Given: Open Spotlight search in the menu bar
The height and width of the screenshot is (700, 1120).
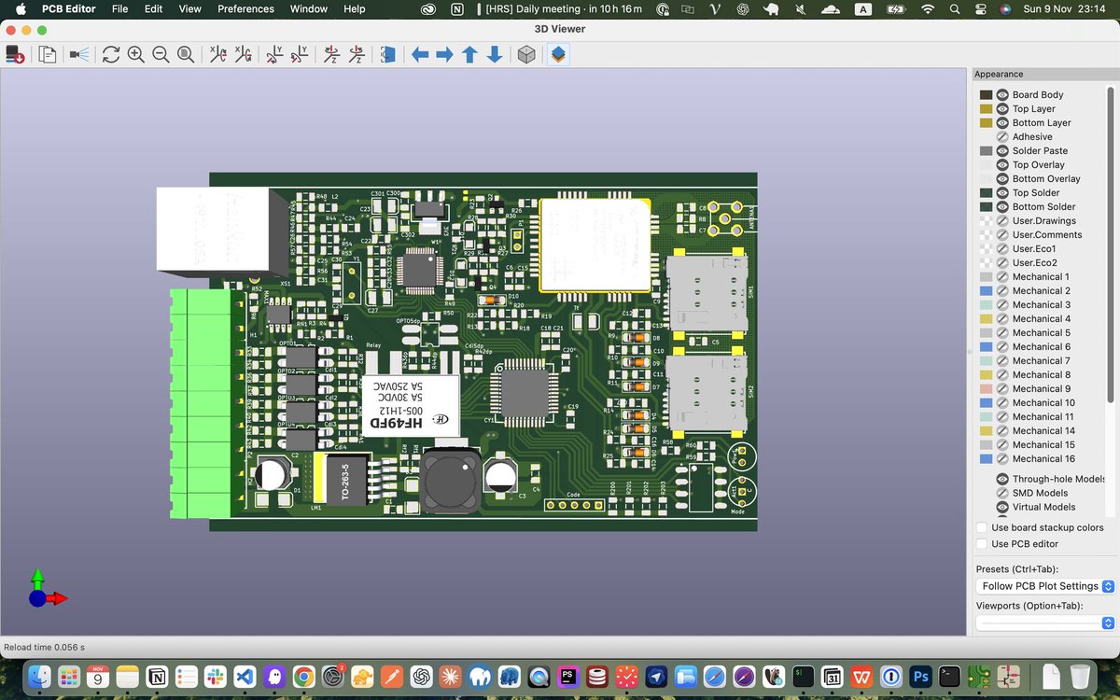Looking at the screenshot, I should point(954,9).
